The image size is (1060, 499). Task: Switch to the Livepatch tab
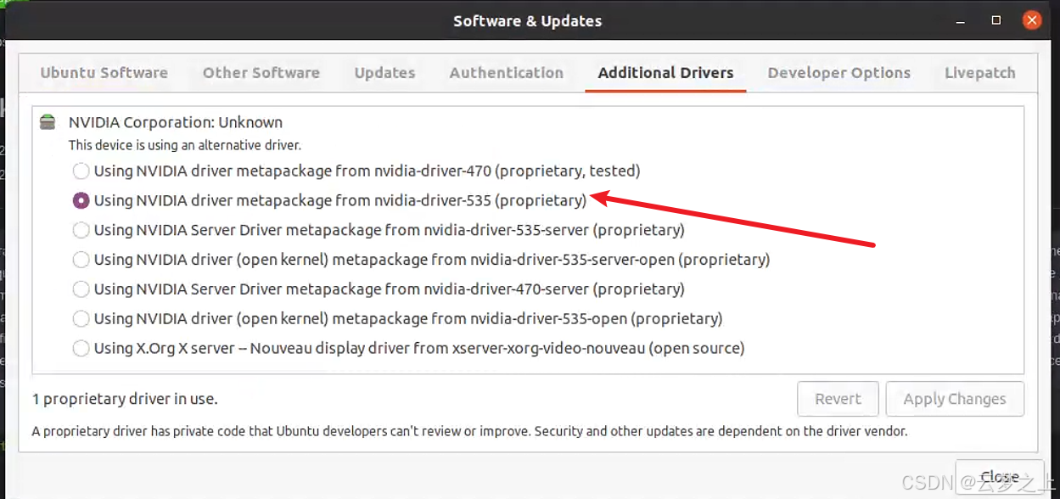980,73
